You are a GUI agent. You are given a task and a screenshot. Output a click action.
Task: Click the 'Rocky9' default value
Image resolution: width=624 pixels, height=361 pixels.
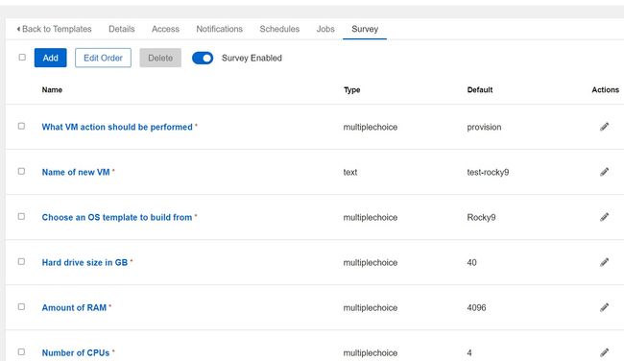[481, 217]
